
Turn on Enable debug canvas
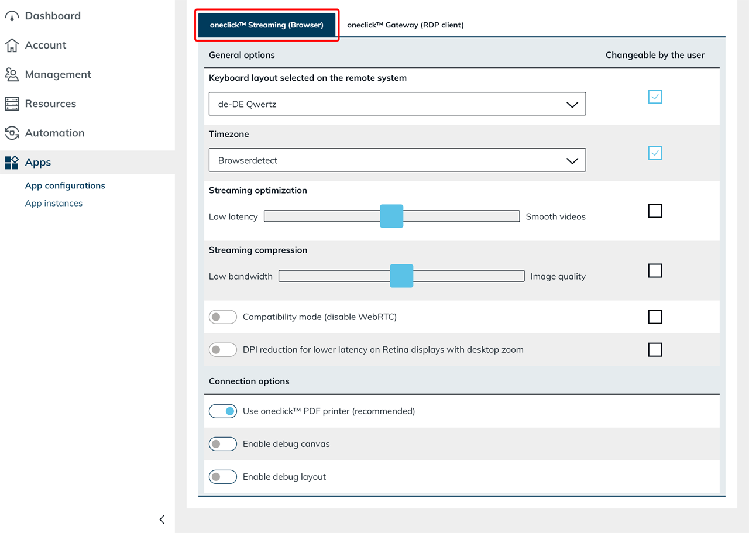[223, 443]
